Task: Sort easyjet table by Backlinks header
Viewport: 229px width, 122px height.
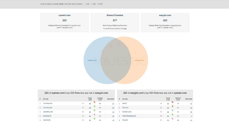Action: (x=189, y=99)
